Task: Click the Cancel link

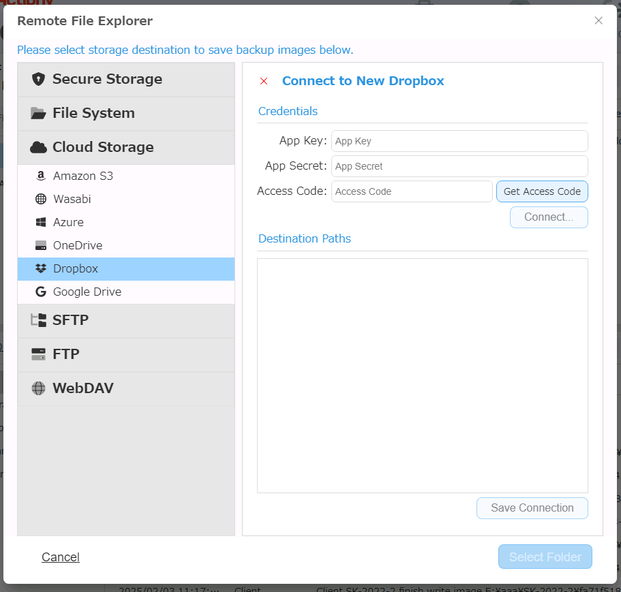Action: [61, 557]
